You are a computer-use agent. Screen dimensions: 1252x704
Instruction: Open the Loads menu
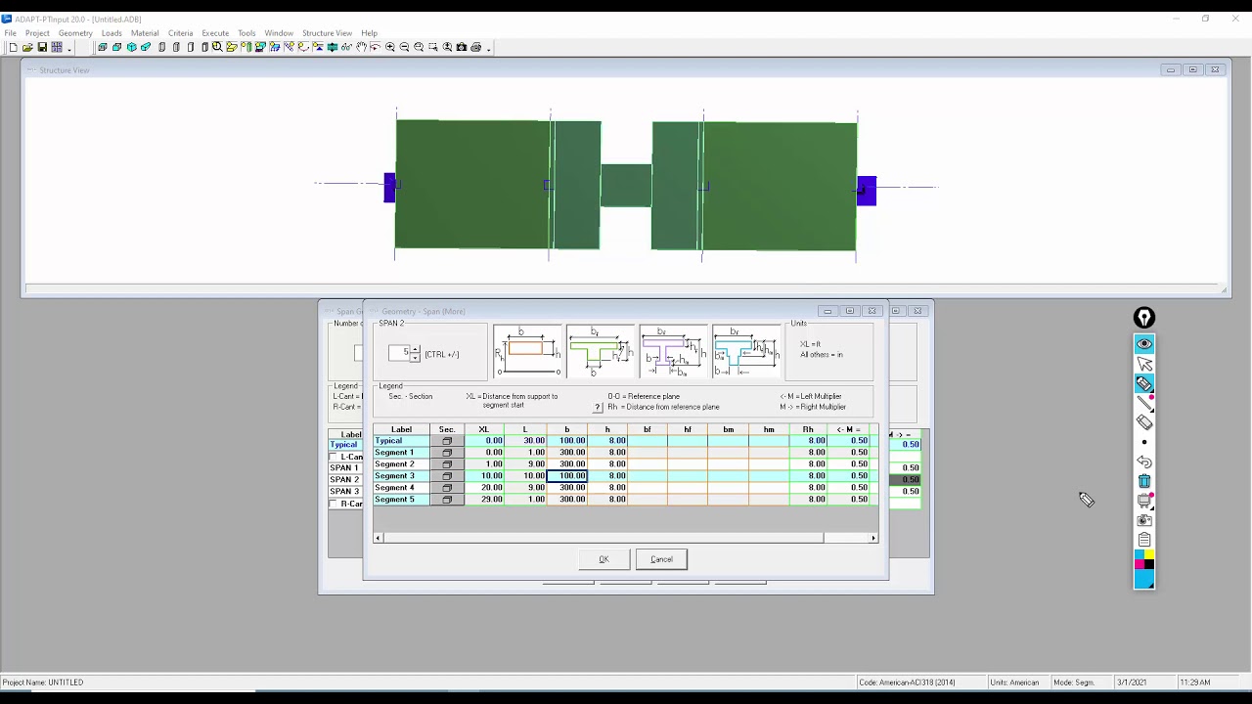click(112, 33)
